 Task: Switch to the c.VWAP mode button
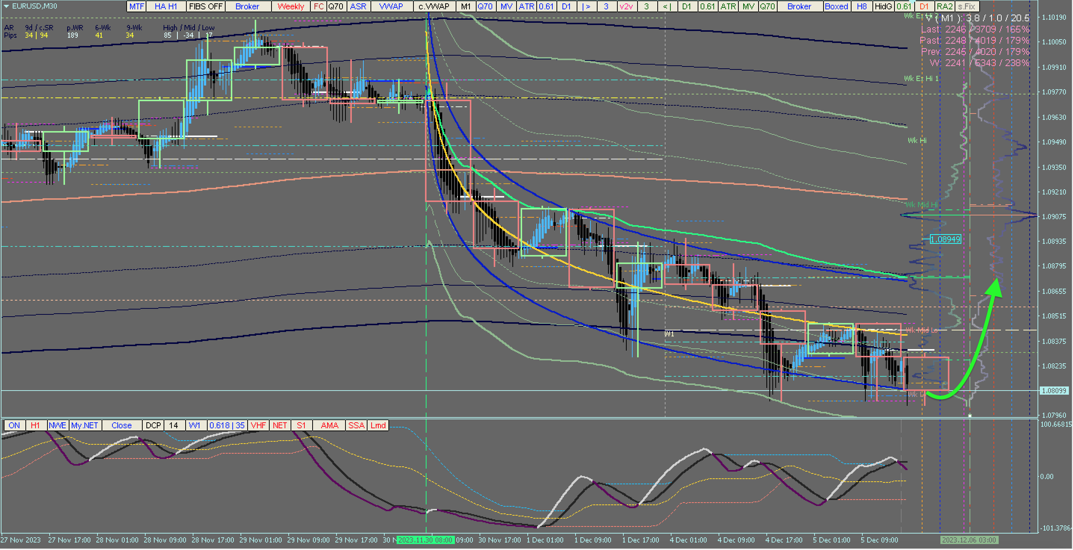click(x=434, y=6)
